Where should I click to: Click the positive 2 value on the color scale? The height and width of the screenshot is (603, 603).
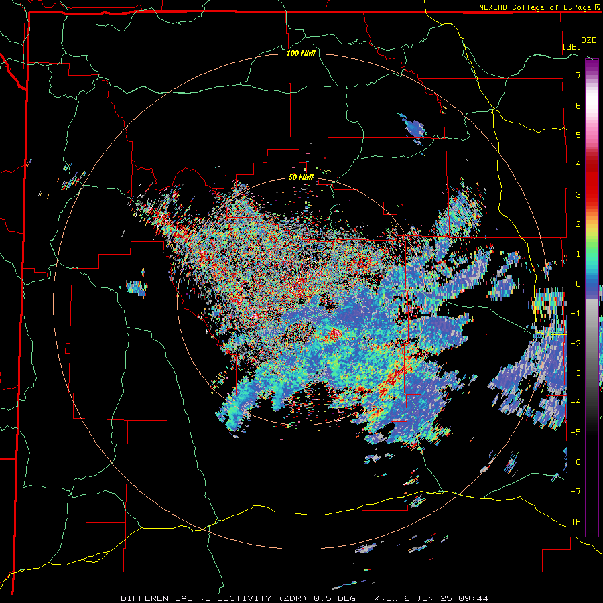[x=578, y=224]
